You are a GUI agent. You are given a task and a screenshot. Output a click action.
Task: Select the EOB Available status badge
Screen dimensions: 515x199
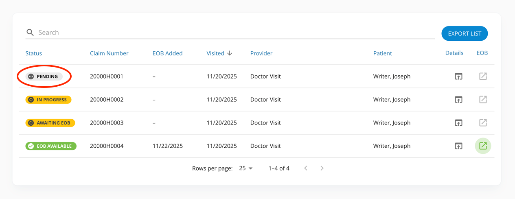pos(51,146)
